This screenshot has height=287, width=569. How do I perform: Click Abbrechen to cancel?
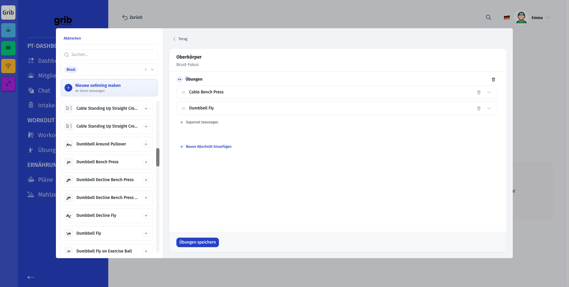coord(72,38)
